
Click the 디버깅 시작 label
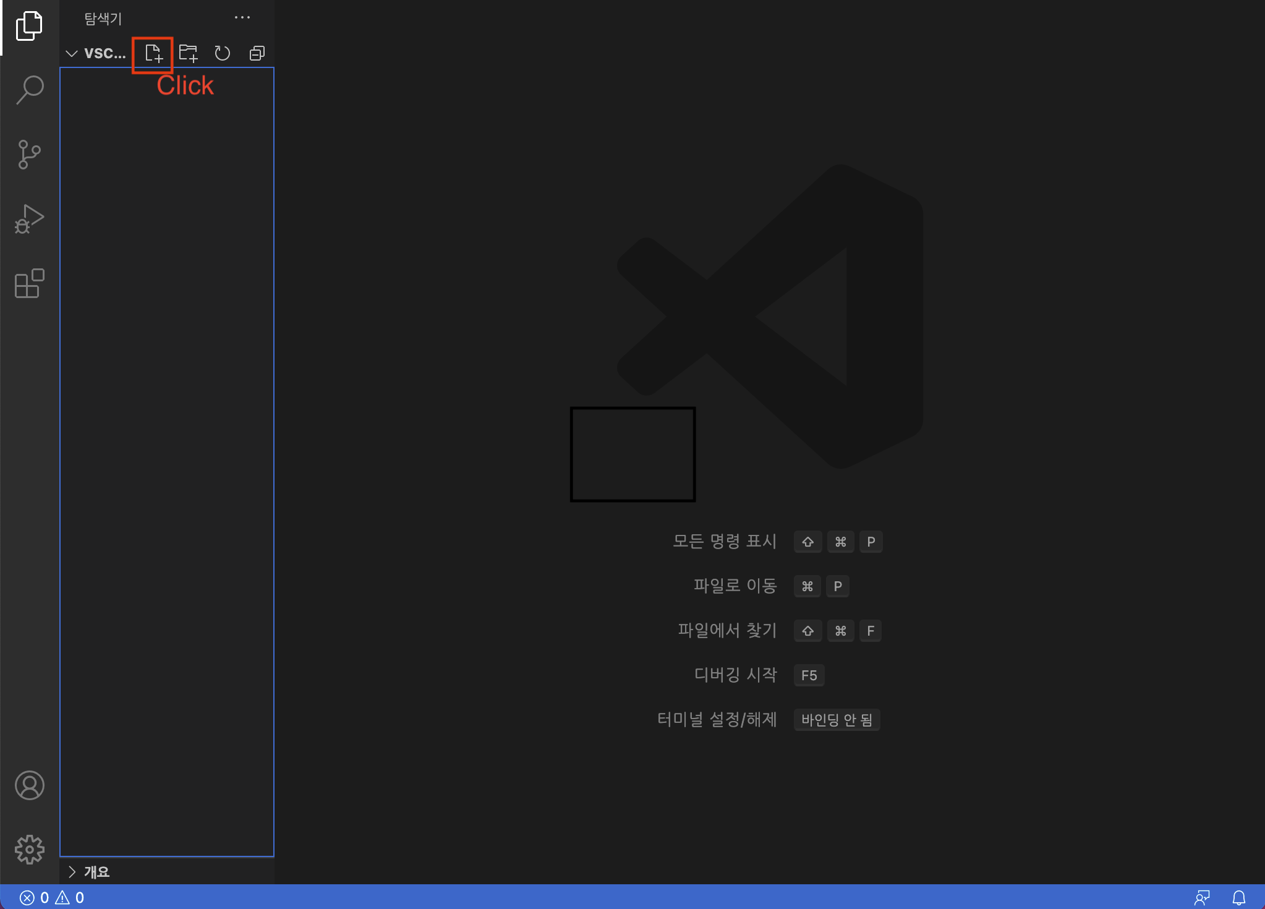(735, 675)
